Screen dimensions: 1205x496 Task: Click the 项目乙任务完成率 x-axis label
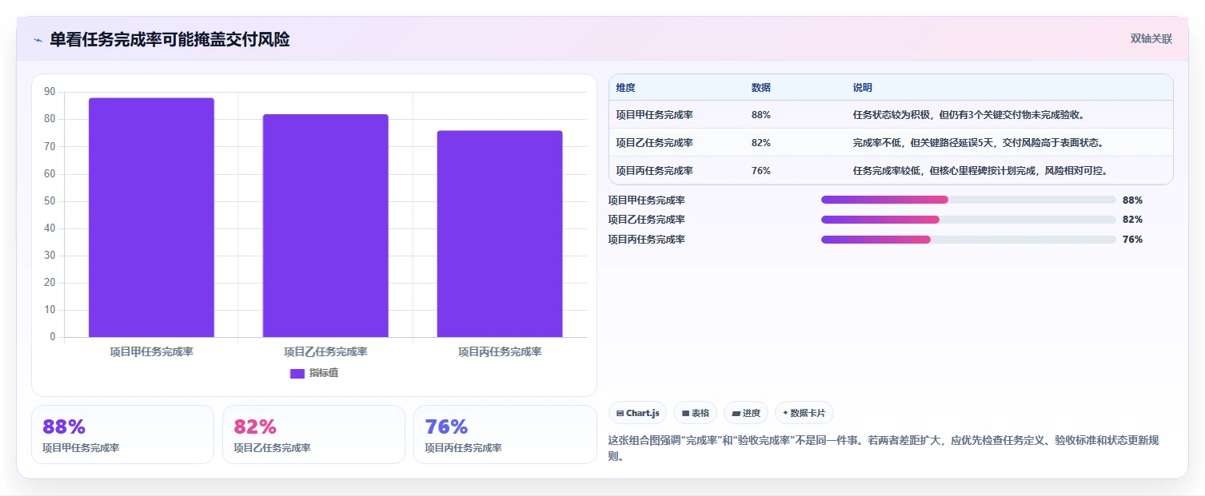(325, 351)
